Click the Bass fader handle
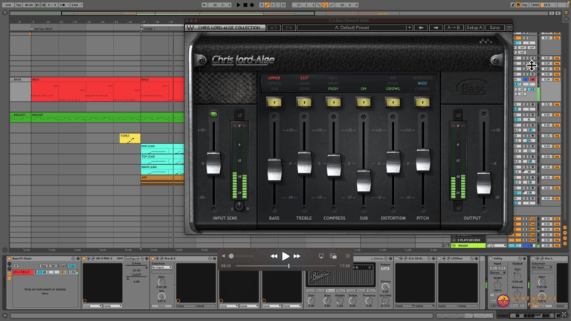 click(274, 169)
